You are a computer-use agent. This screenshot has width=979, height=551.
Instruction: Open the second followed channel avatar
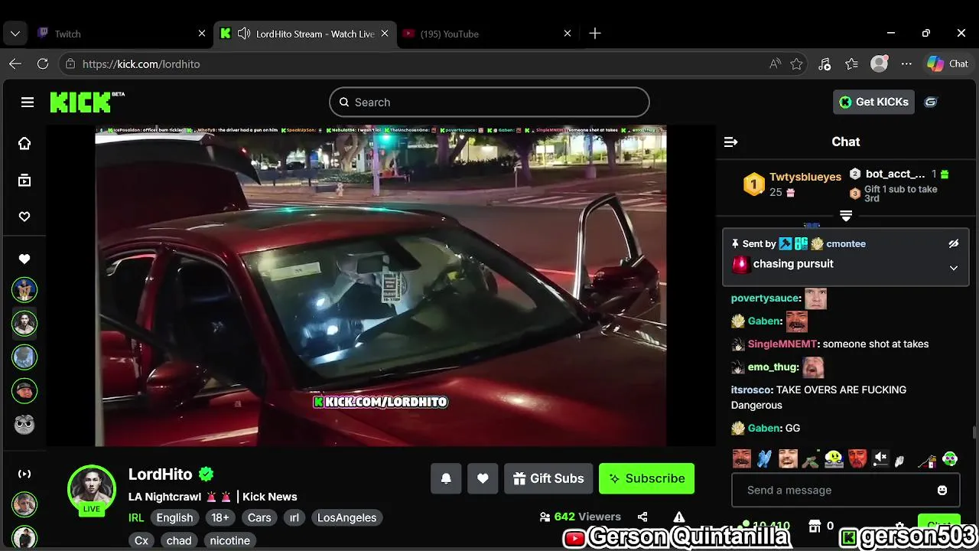(x=24, y=323)
